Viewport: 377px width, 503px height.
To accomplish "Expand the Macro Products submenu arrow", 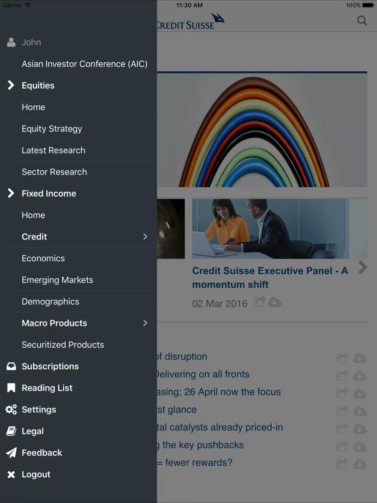I will 145,323.
